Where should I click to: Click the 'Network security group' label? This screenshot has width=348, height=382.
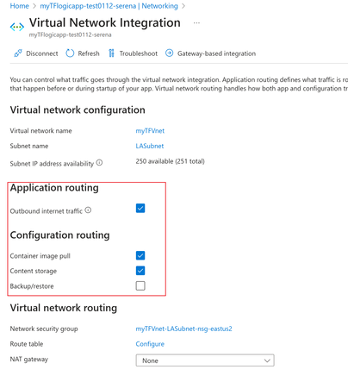(44, 329)
